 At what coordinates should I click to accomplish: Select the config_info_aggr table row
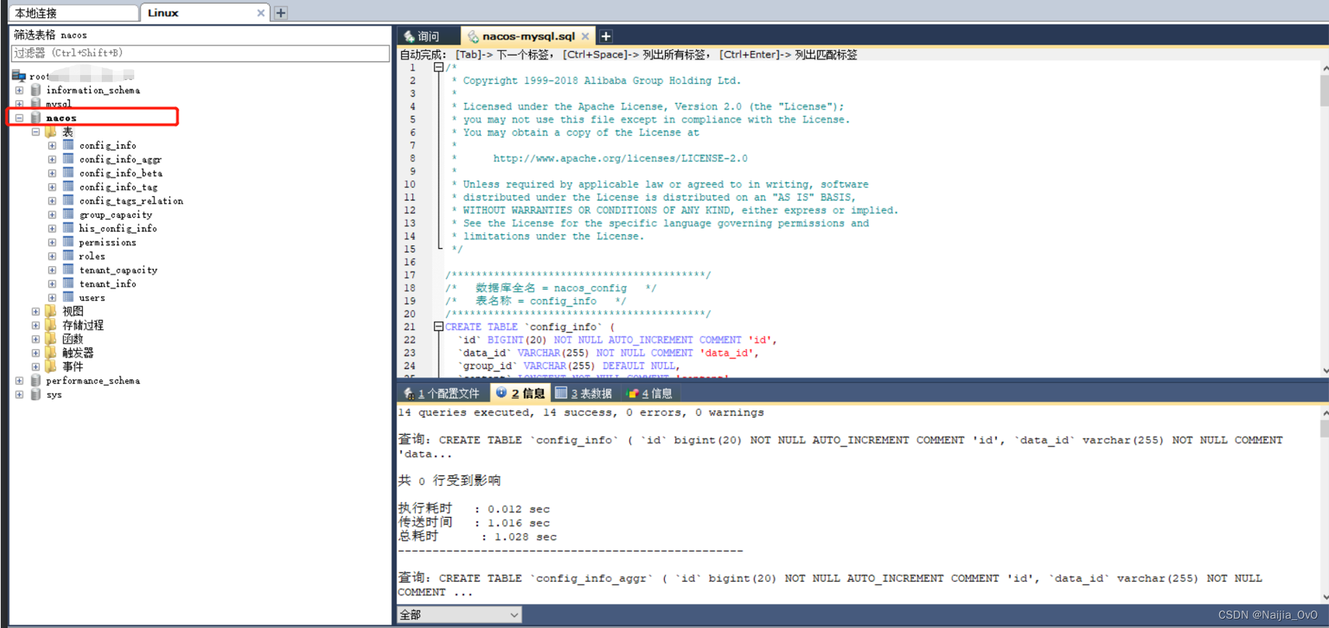click(x=121, y=159)
